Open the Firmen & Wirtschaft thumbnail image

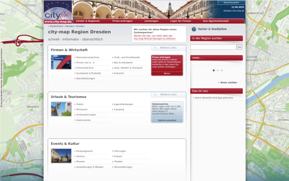(61, 62)
